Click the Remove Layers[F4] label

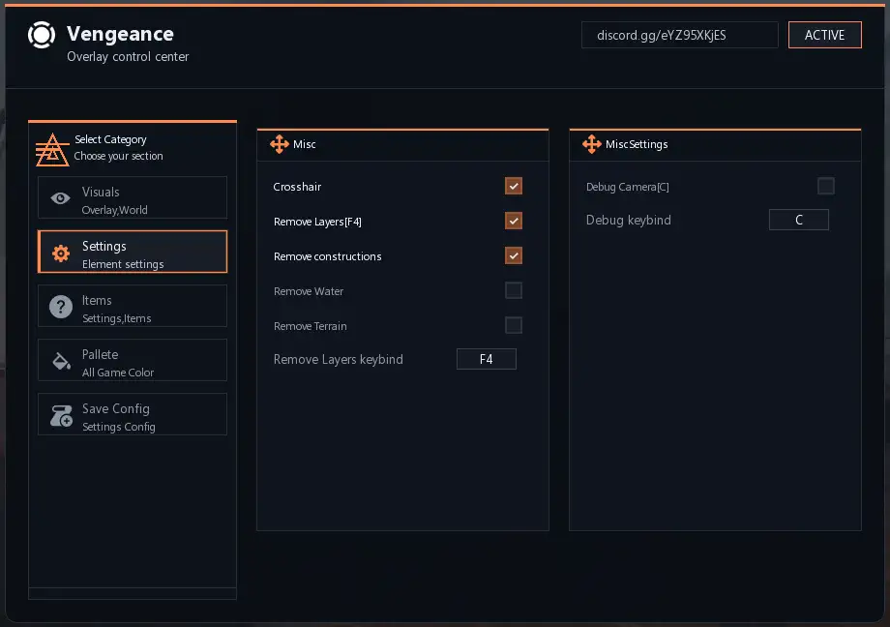click(317, 222)
